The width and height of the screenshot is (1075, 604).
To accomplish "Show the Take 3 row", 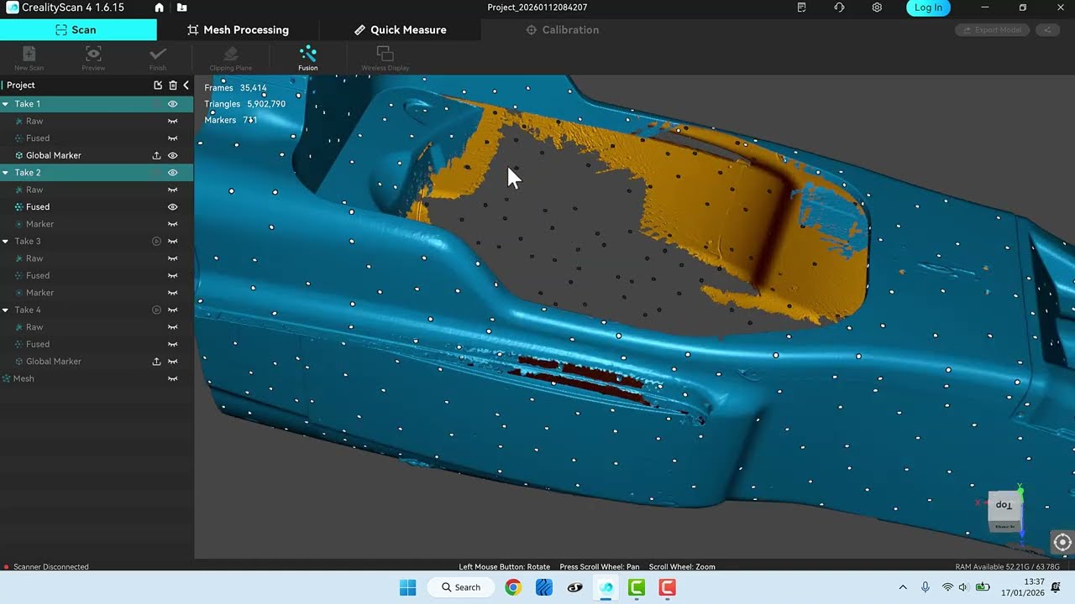I will [173, 241].
